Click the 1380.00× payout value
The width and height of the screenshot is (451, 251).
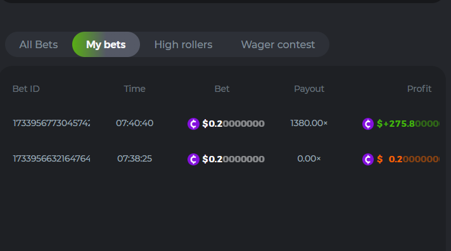point(309,123)
